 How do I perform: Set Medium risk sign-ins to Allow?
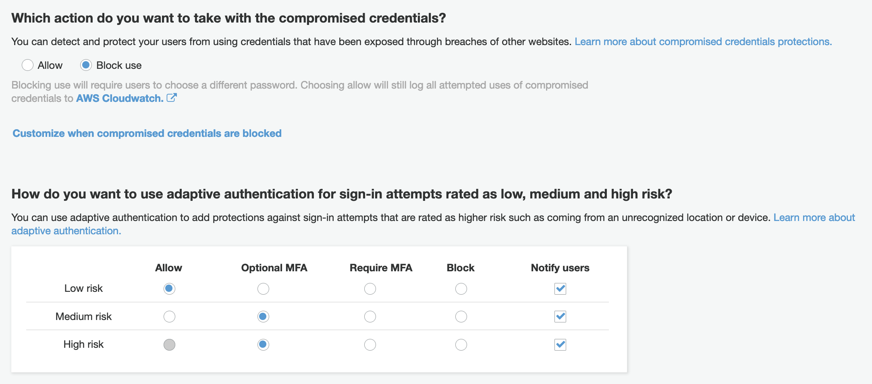pos(169,316)
